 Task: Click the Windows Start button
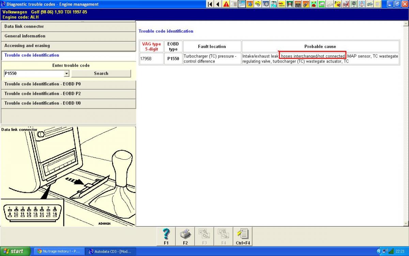tap(14, 251)
